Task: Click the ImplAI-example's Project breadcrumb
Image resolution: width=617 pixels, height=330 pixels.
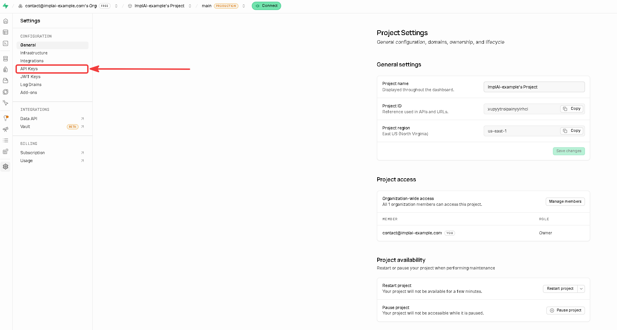Action: pyautogui.click(x=160, y=6)
